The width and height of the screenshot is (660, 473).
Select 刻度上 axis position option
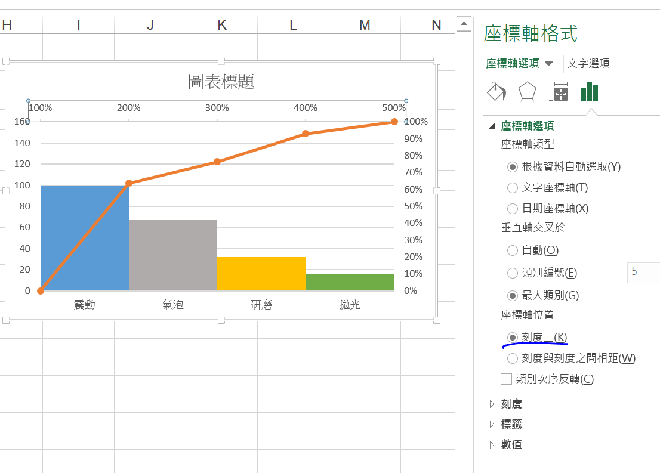pyautogui.click(x=512, y=338)
